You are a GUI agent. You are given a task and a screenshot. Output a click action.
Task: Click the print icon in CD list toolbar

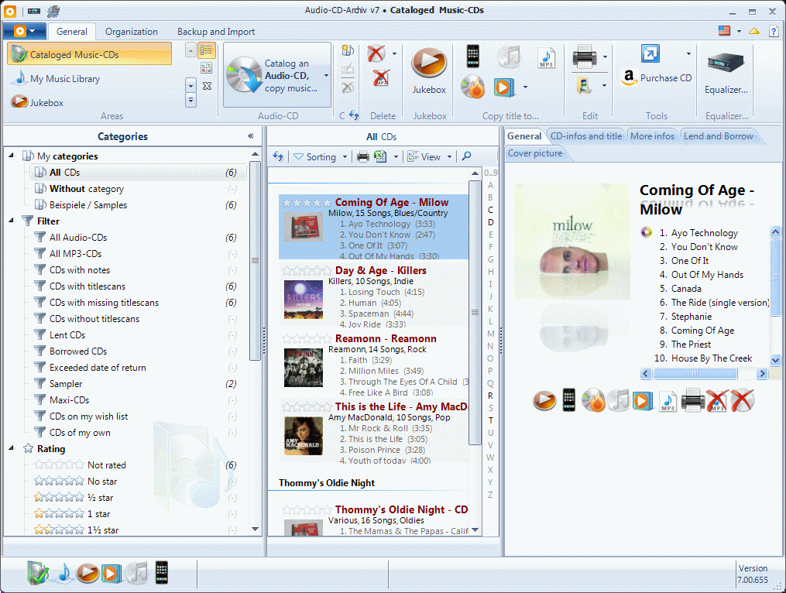point(363,157)
